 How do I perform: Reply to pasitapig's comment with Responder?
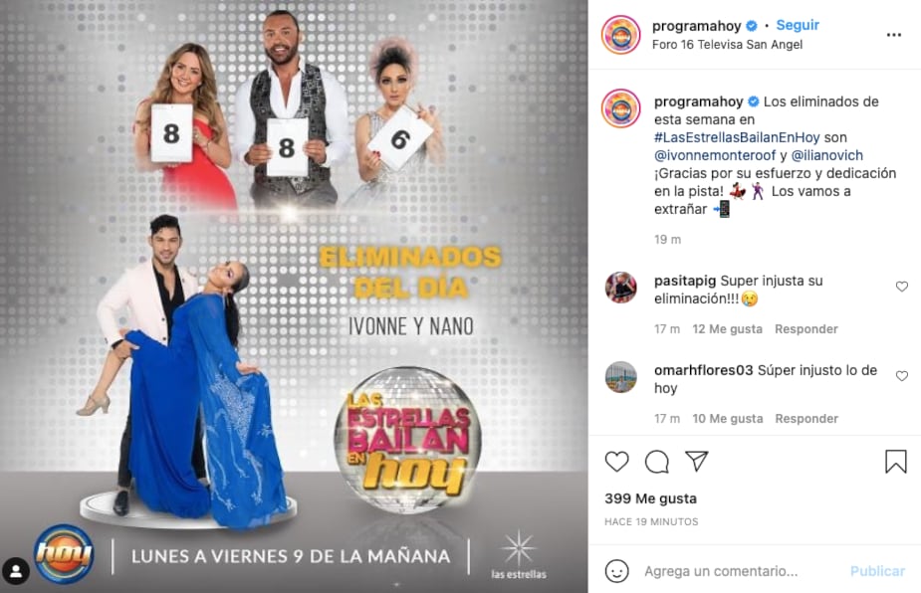point(806,329)
